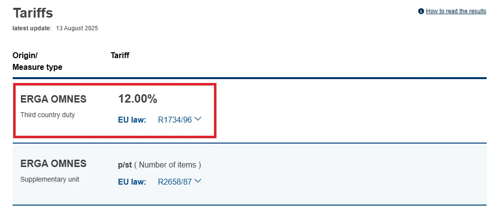The height and width of the screenshot is (209, 491).
Task: Click the latest update label
Action: [x=32, y=28]
